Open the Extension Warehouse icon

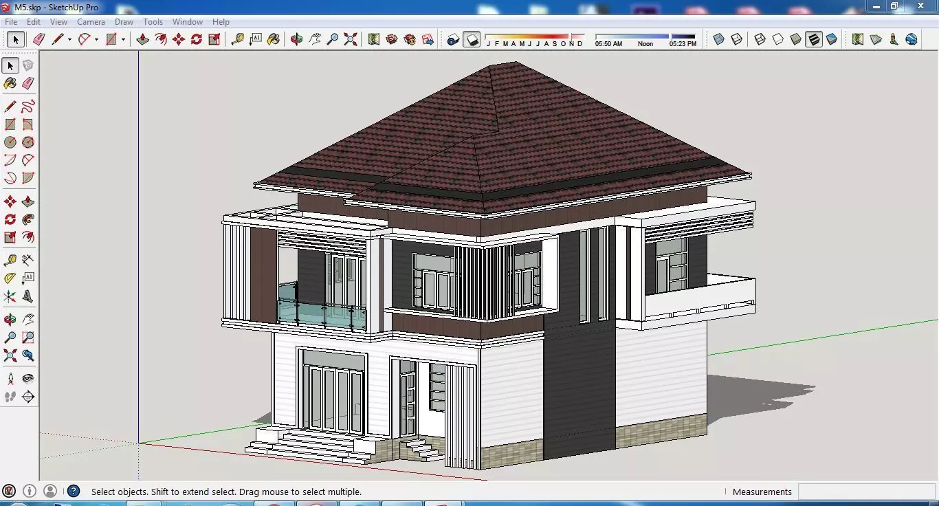click(410, 39)
